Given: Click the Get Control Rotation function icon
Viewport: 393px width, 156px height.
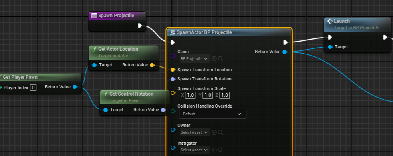Looking at the screenshot, I should [105, 94].
